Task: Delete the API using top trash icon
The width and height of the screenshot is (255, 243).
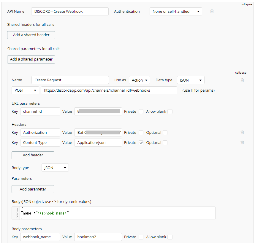Action: coord(212,12)
